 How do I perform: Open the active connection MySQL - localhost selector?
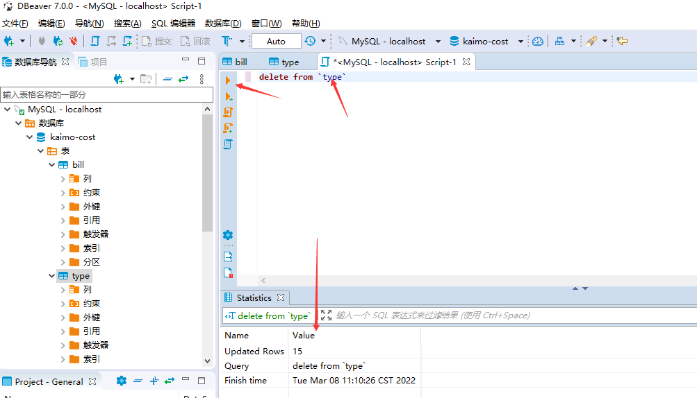tap(388, 42)
